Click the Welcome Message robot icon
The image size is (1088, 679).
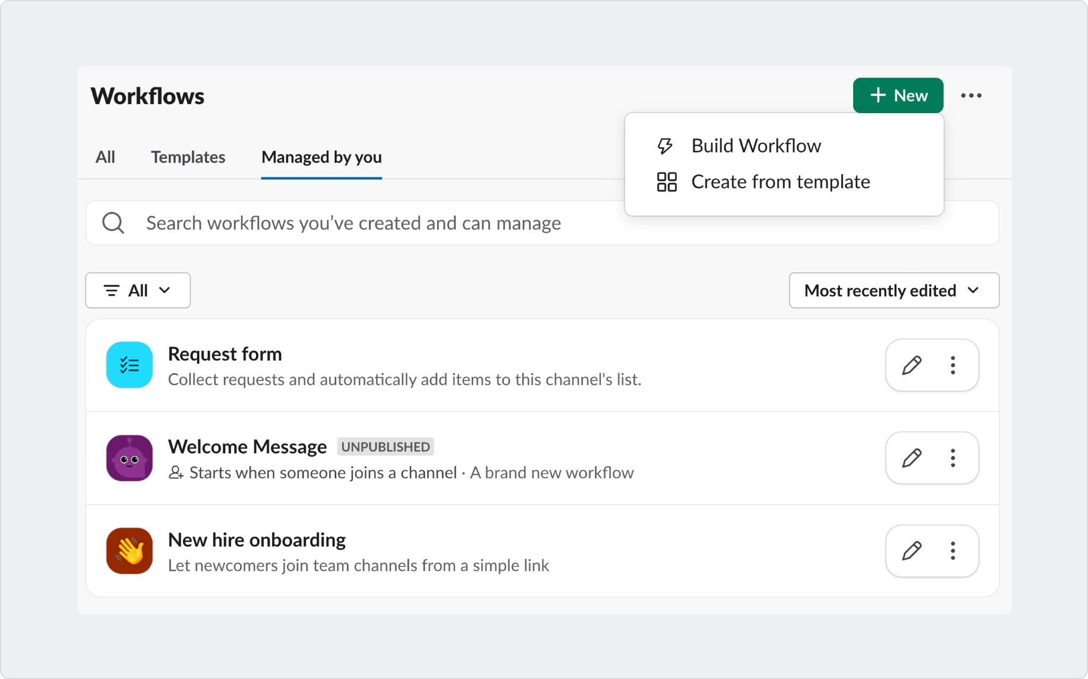[x=129, y=458]
